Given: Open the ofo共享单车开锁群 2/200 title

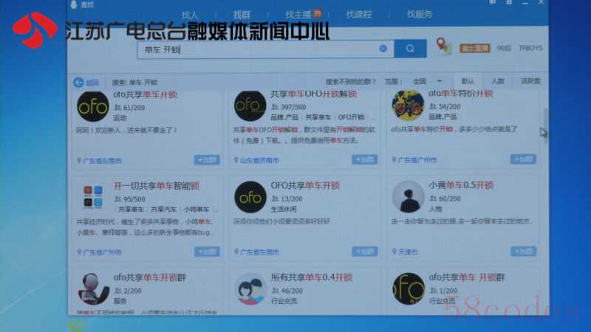Looking at the screenshot, I should [x=150, y=278].
